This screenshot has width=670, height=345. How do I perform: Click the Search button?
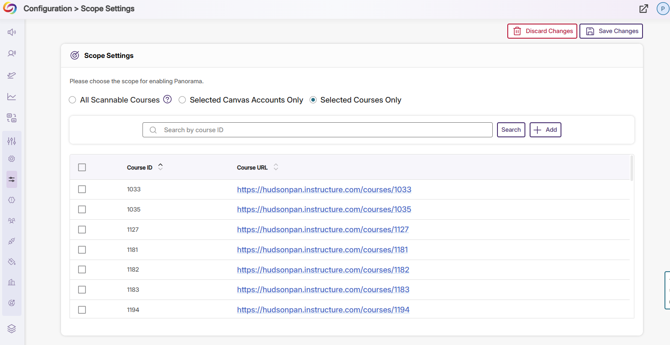point(511,130)
